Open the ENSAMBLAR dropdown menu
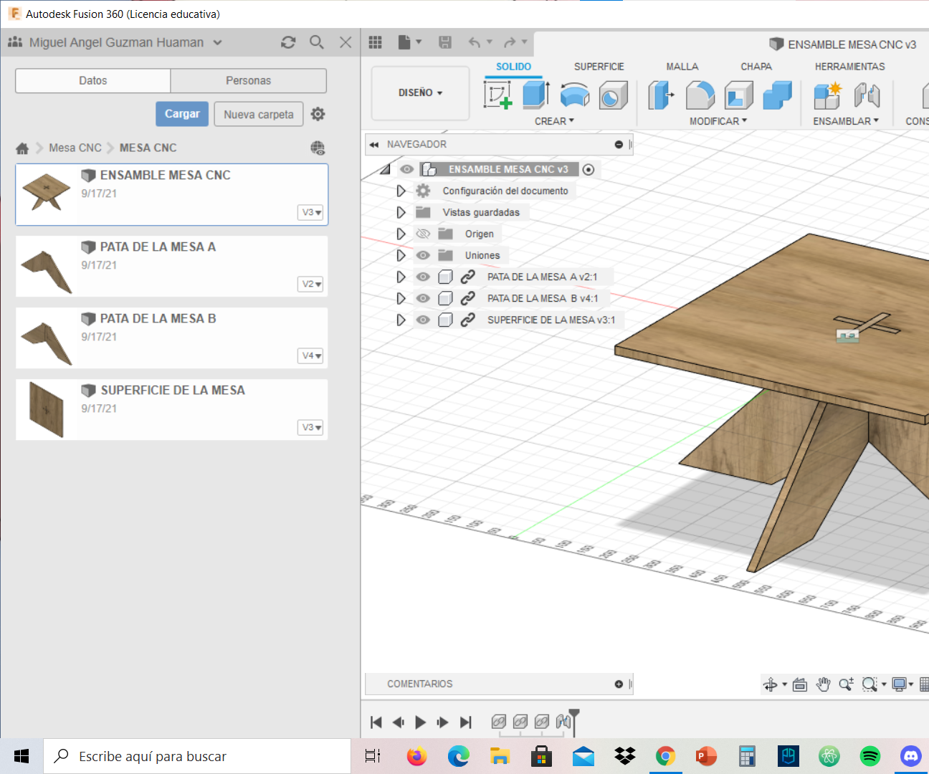This screenshot has height=774, width=929. tap(846, 121)
